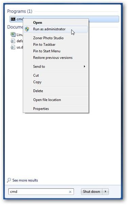Click the Shut down button

[92, 192]
